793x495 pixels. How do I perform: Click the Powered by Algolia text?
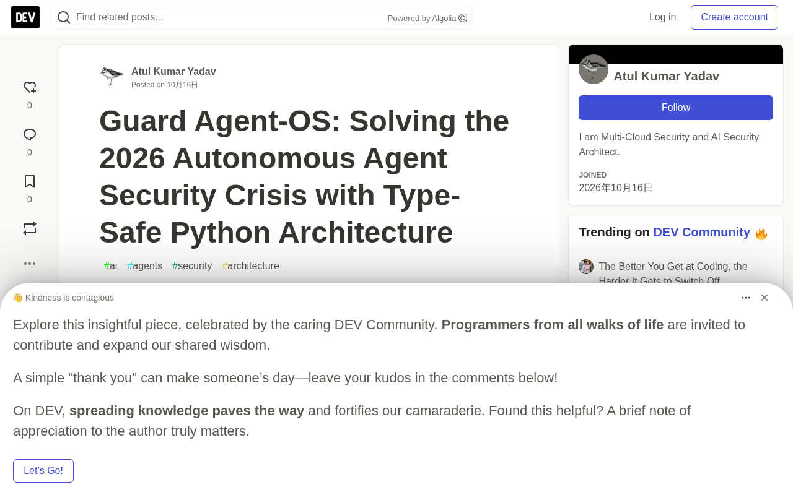point(422,18)
